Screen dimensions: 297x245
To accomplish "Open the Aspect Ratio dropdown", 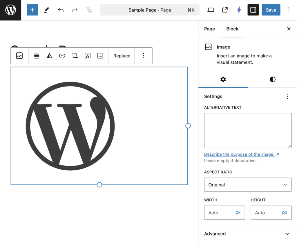I will pyautogui.click(x=248, y=185).
